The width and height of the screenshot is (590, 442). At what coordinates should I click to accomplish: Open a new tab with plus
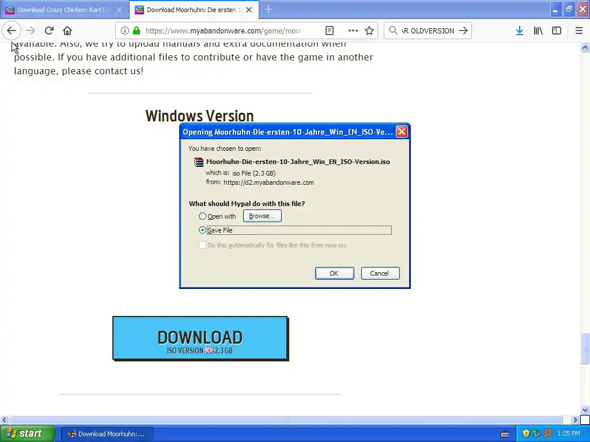(268, 9)
